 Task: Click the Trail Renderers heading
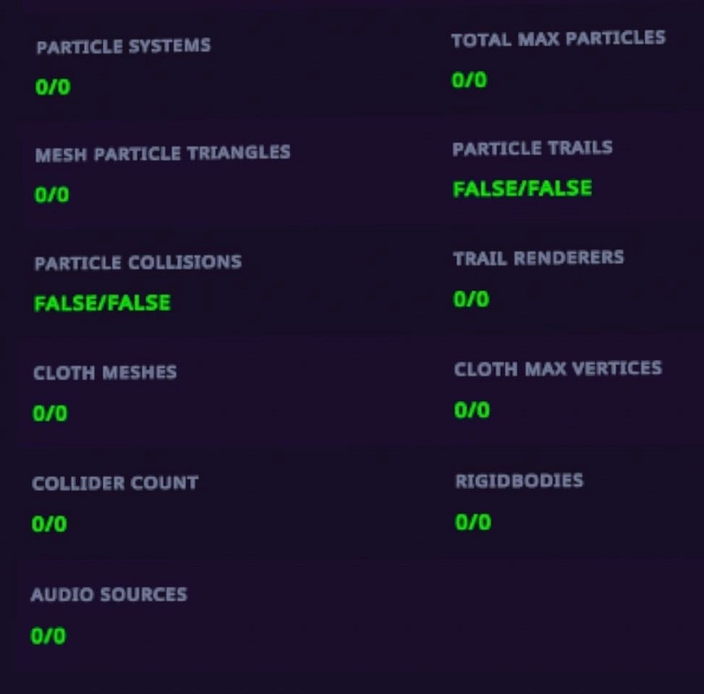tap(538, 258)
